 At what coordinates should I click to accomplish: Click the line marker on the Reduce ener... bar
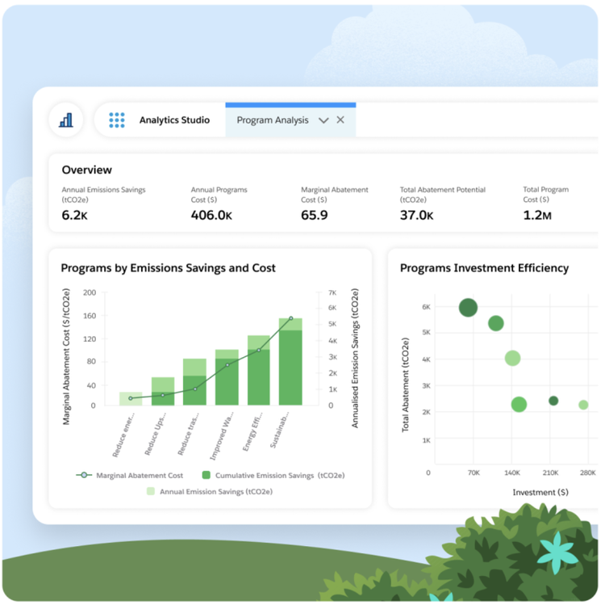(x=131, y=398)
